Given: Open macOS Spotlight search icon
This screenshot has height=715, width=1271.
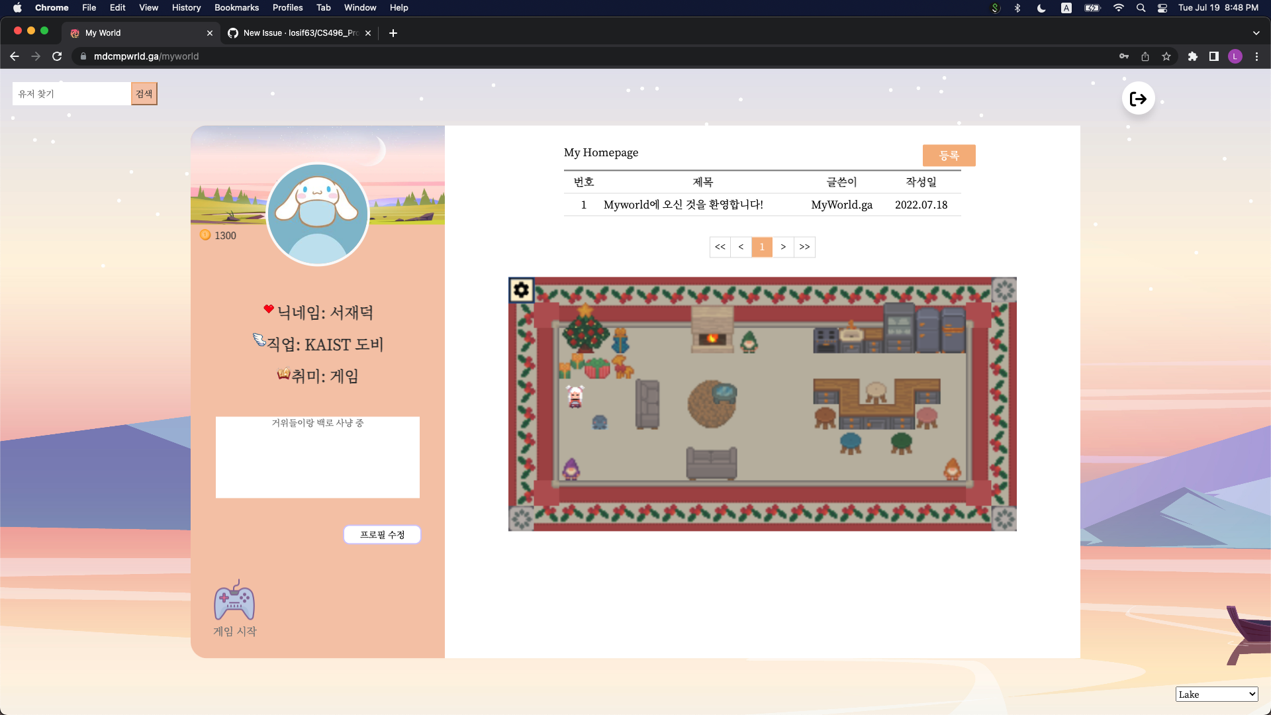Looking at the screenshot, I should (x=1141, y=8).
